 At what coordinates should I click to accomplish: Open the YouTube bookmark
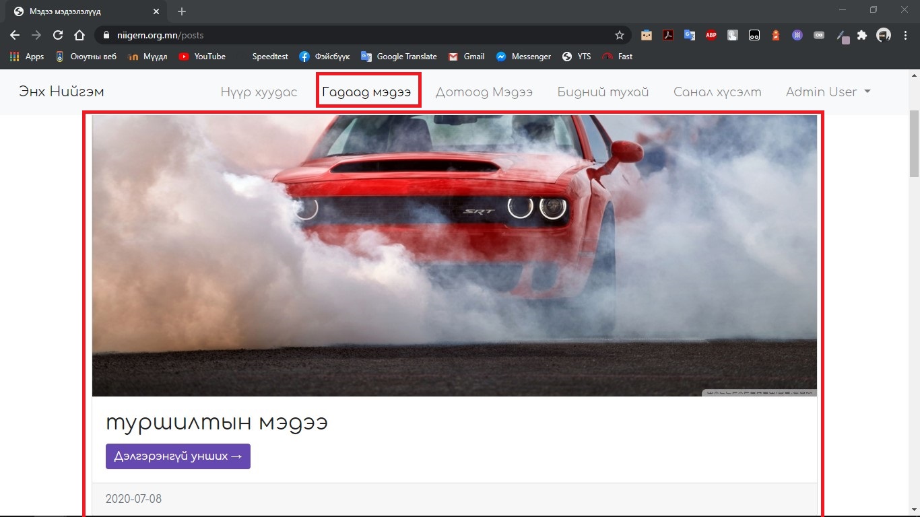[x=202, y=57]
